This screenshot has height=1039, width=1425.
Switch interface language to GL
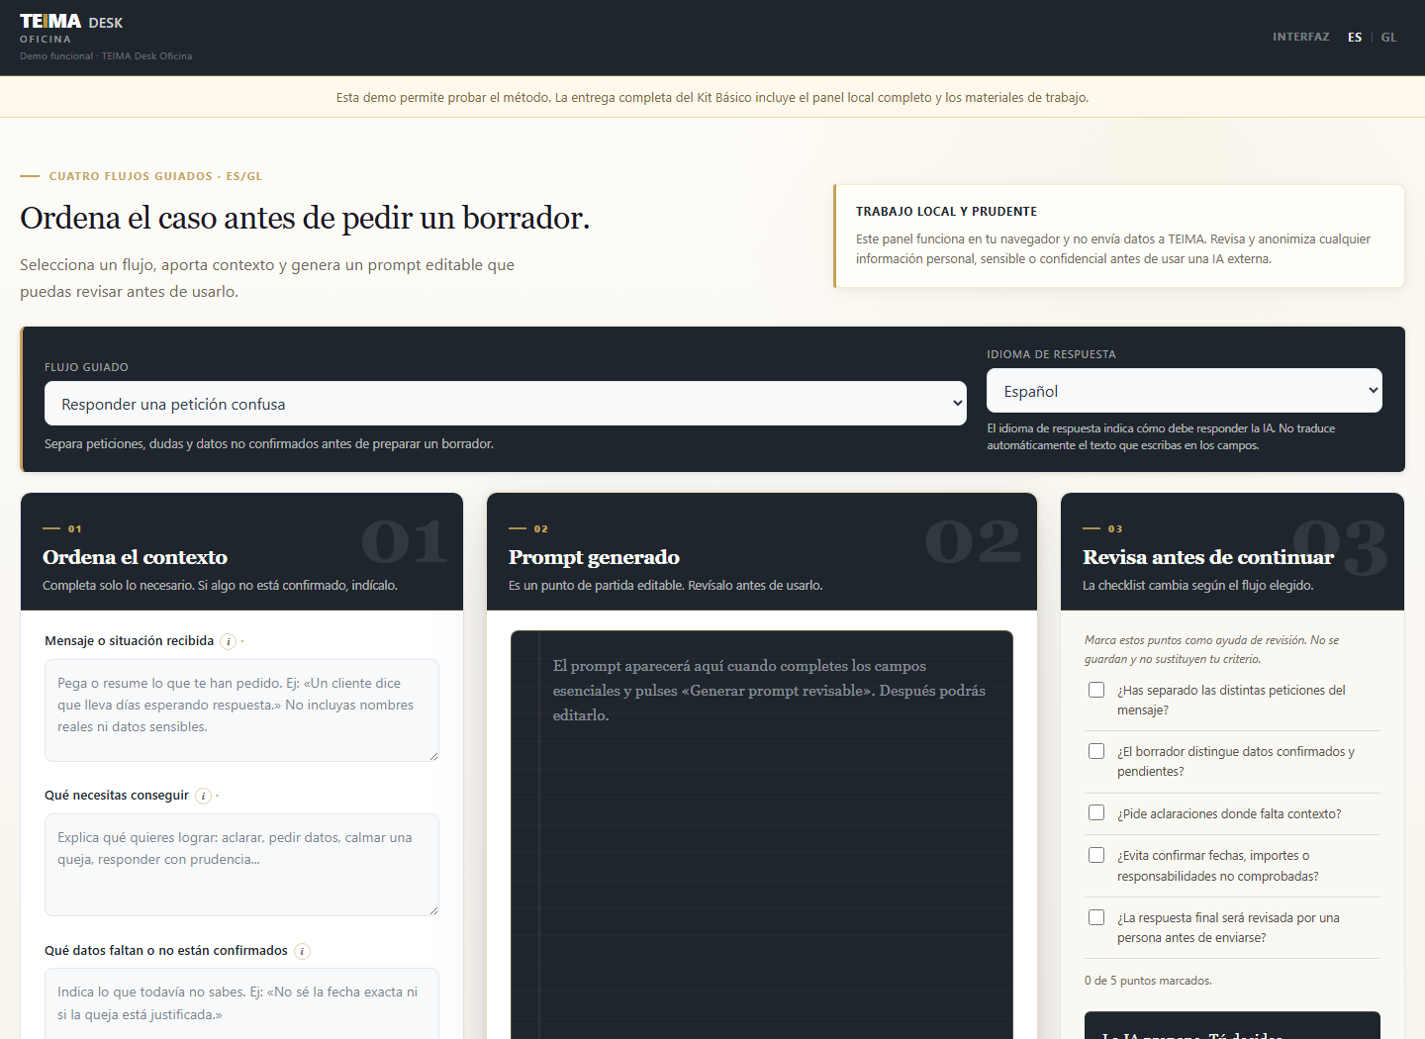pyautogui.click(x=1388, y=38)
